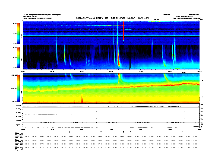Click the drifting burst near 19:30 in TNR panel

coord(166,78)
